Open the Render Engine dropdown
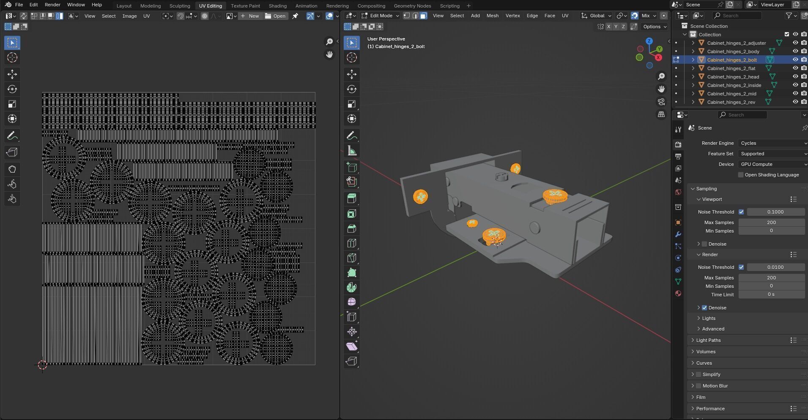808x420 pixels. tap(772, 143)
